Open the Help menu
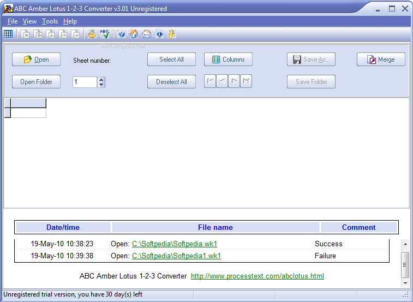The image size is (413, 302). (x=70, y=21)
